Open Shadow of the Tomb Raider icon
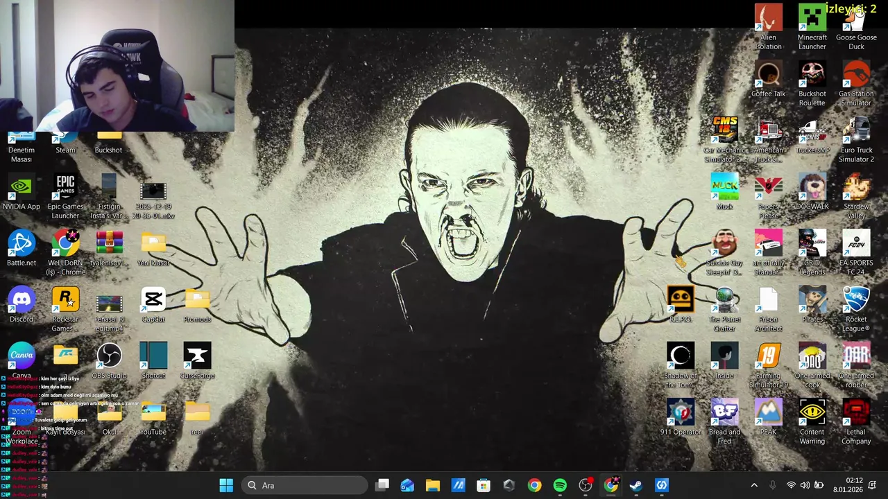 pos(681,365)
